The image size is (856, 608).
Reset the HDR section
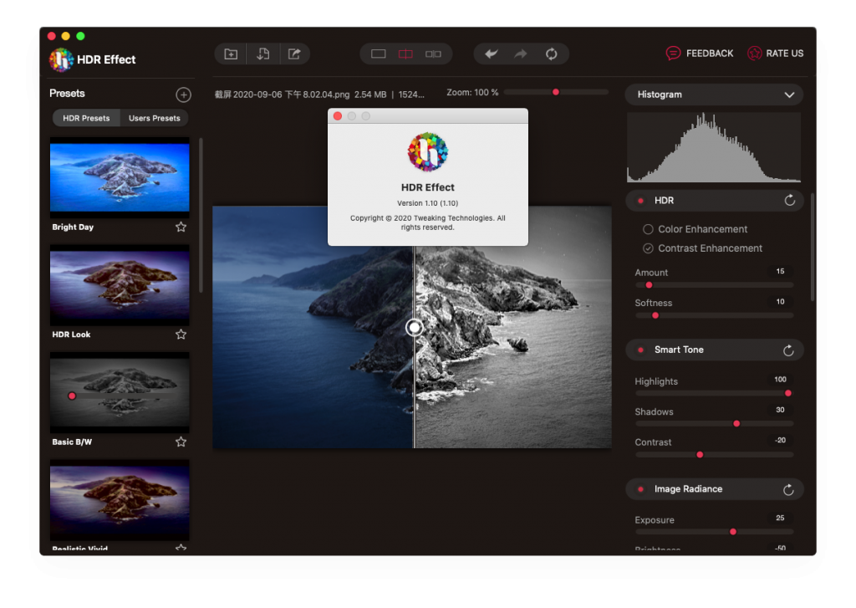point(789,201)
